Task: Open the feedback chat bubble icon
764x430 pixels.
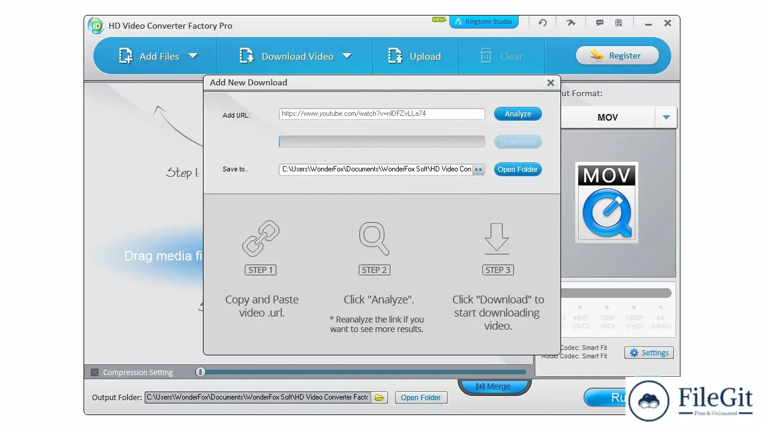Action: click(x=600, y=23)
